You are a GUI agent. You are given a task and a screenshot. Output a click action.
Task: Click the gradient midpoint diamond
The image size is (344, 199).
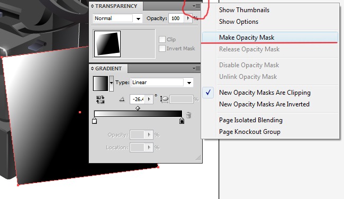[138, 108]
